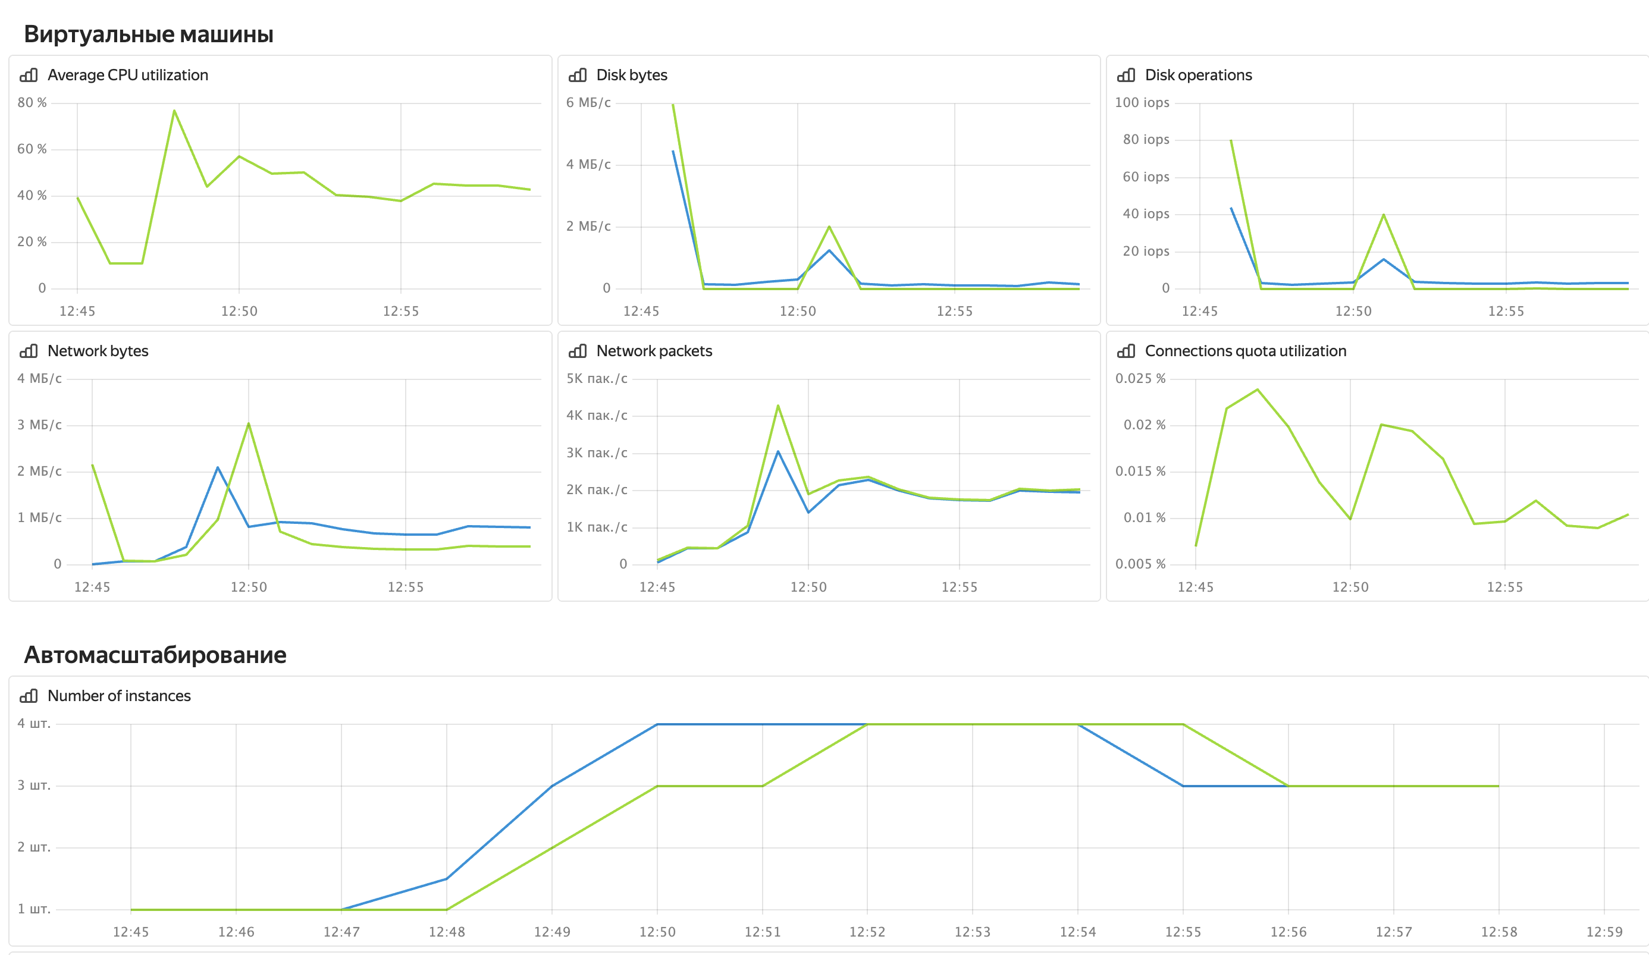Open the Connections quota utilization chart title

(1245, 351)
